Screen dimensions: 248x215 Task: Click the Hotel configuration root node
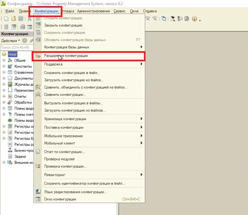(x=13, y=54)
